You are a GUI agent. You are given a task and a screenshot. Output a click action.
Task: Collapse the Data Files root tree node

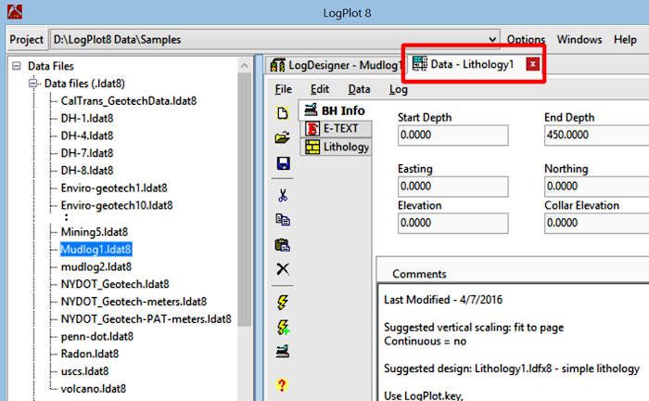[x=17, y=67]
